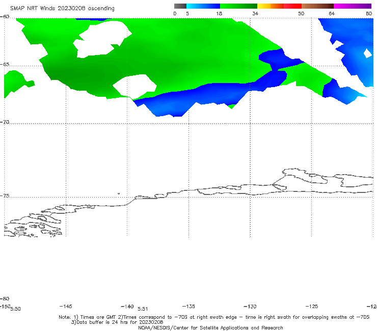The image size is (377, 331).
Task: Click the longitude label '-140'
Action: pos(127,307)
